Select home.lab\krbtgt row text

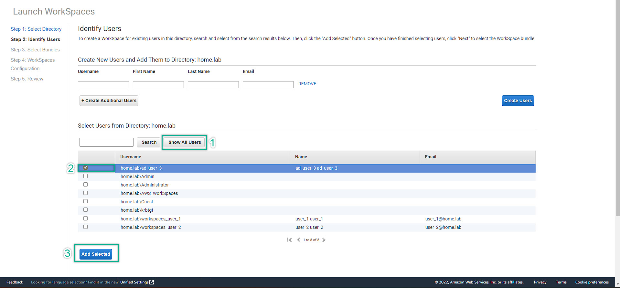pyautogui.click(x=137, y=210)
